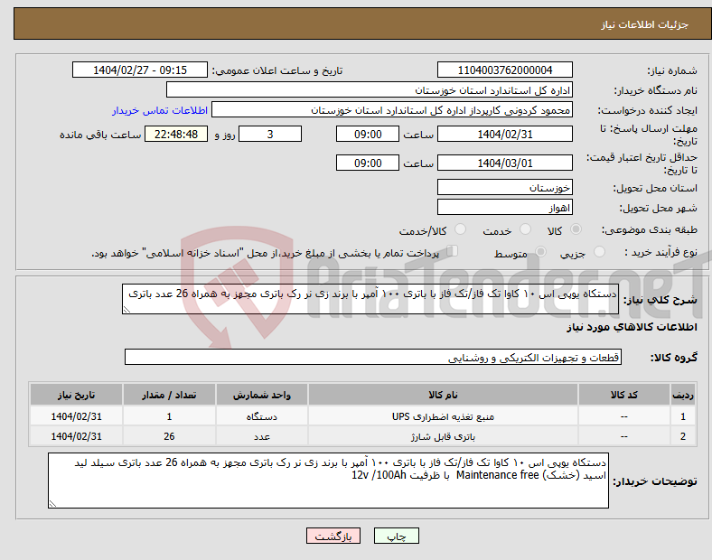Click the عدد unit cell
Image resolution: width=712 pixels, height=560 pixels.
pyautogui.click(x=262, y=436)
